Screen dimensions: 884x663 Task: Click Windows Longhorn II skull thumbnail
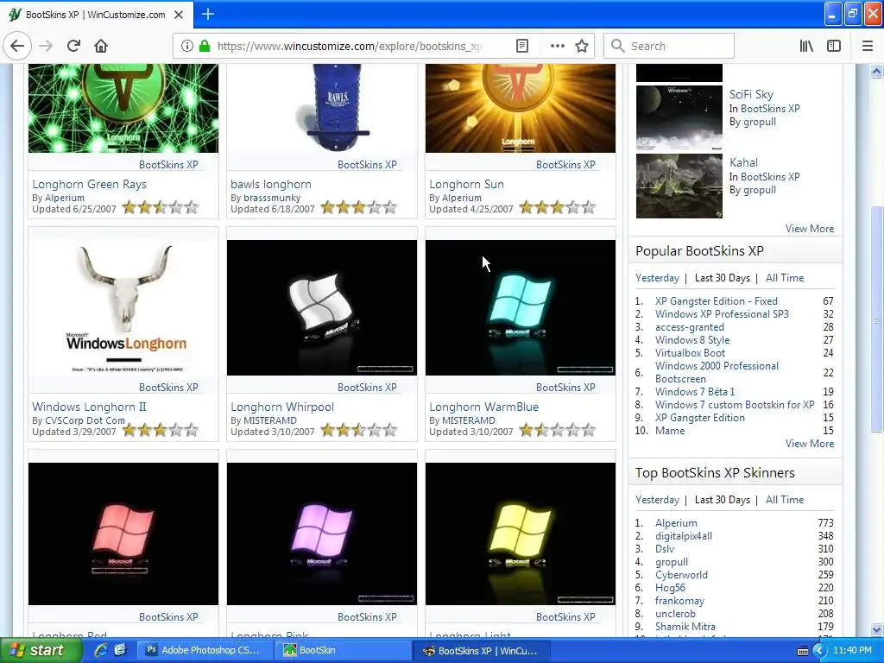[123, 308]
